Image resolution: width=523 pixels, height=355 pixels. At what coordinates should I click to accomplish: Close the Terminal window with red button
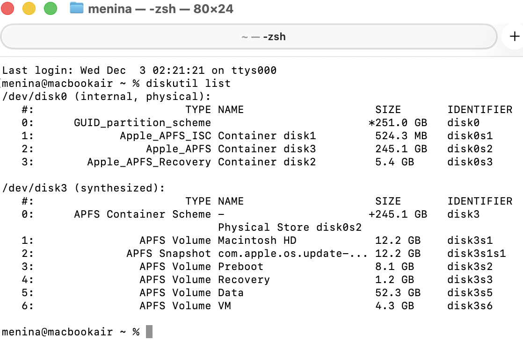tap(8, 8)
